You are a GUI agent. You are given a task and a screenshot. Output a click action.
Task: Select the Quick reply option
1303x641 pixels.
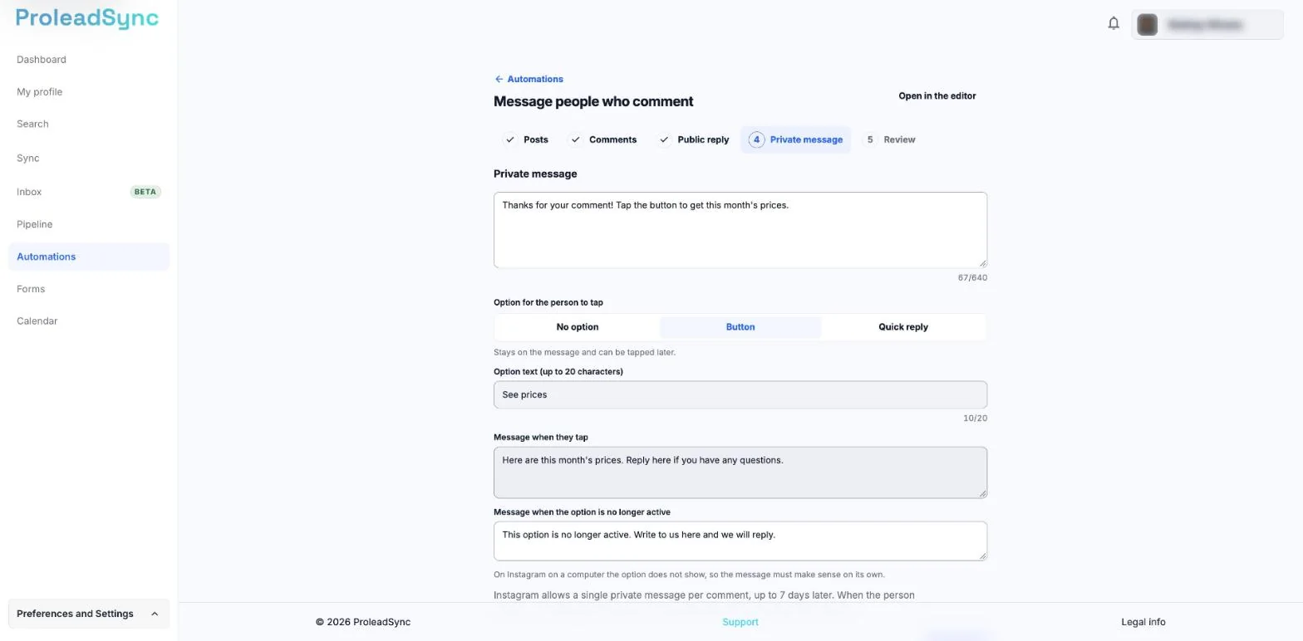click(x=903, y=327)
